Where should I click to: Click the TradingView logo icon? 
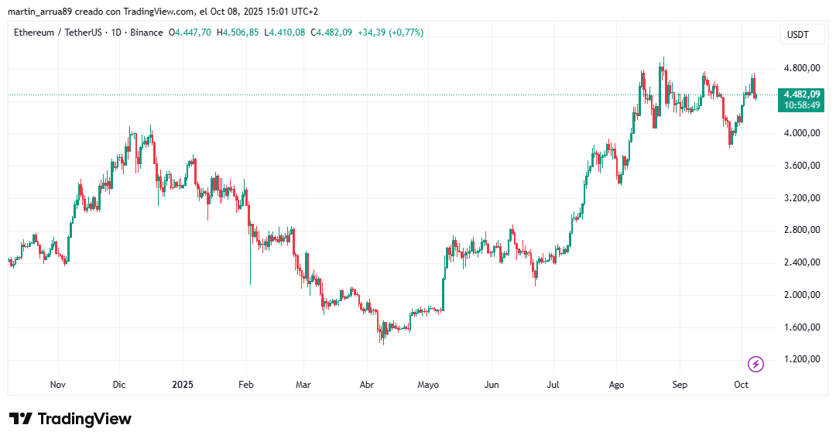tap(21, 419)
